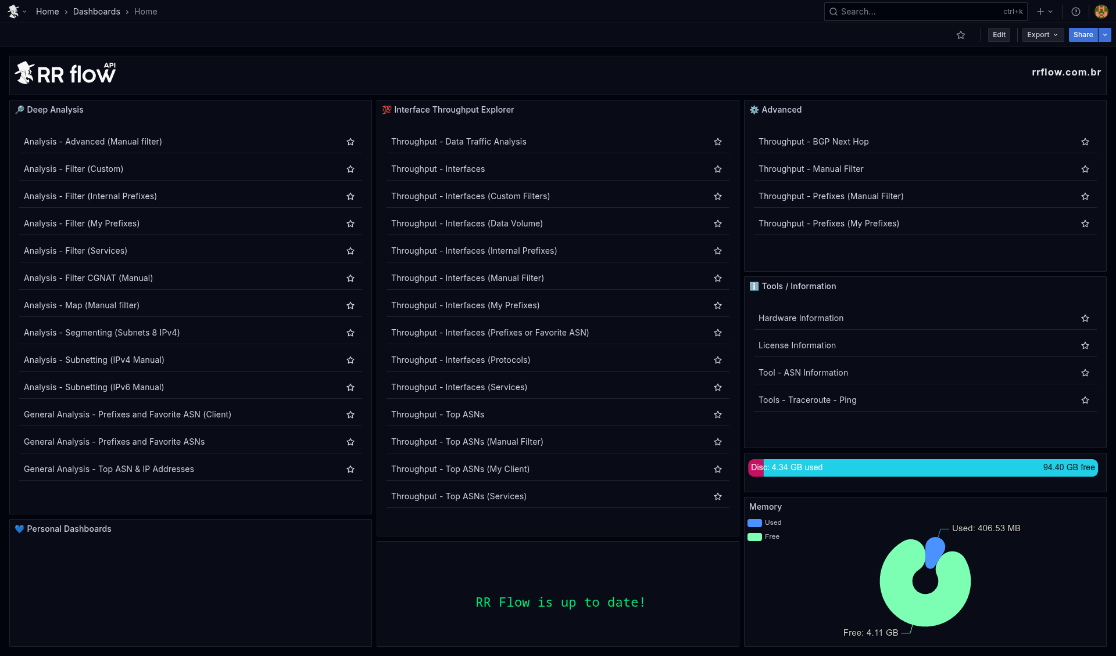The width and height of the screenshot is (1116, 656).
Task: Open the plus New menu dropdown
Action: pyautogui.click(x=1045, y=12)
